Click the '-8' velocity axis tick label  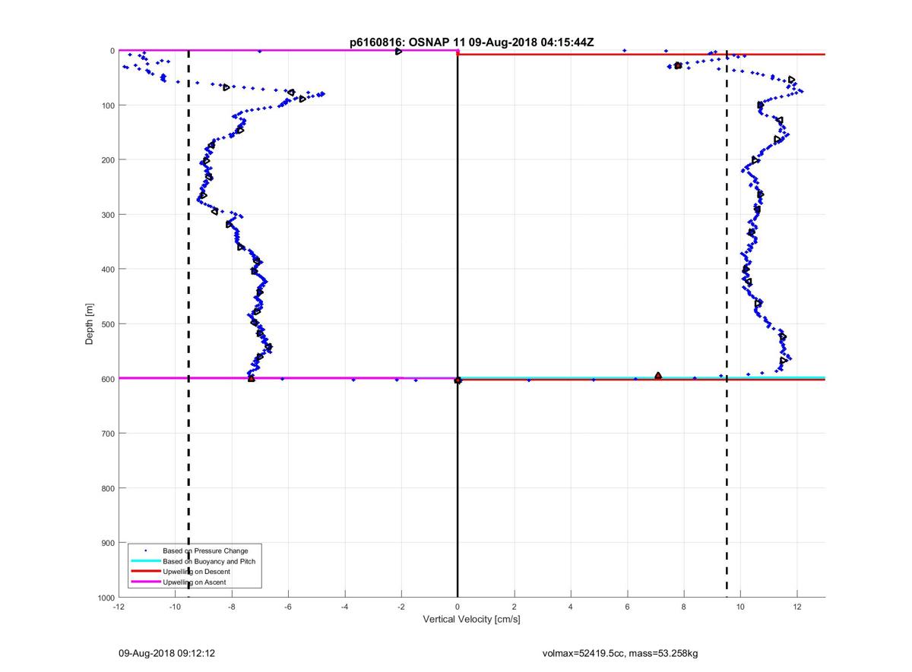tap(232, 607)
